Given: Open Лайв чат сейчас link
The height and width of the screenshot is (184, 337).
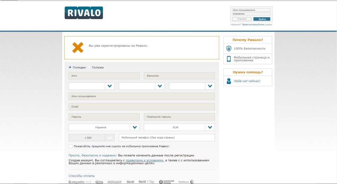Looking at the screenshot, I should pos(247,81).
